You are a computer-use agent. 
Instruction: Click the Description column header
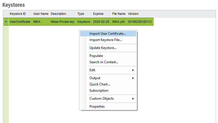(58, 14)
